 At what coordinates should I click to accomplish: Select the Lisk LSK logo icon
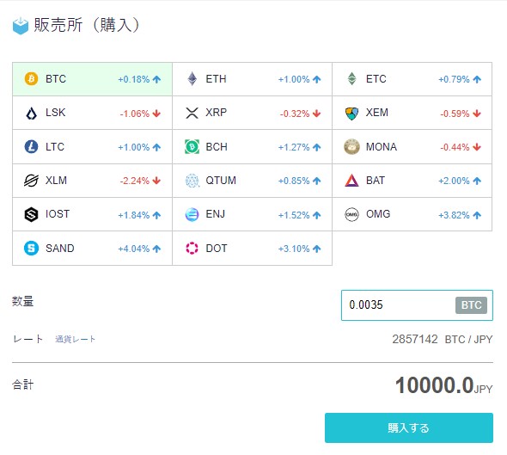coord(31,114)
